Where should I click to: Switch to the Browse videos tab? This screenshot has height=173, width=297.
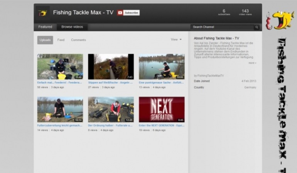pyautogui.click(x=72, y=27)
